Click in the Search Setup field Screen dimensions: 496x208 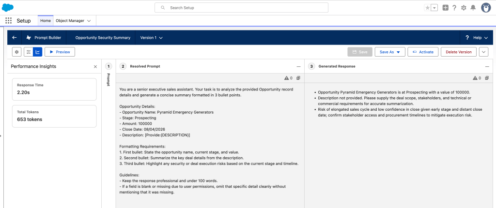tap(241, 8)
